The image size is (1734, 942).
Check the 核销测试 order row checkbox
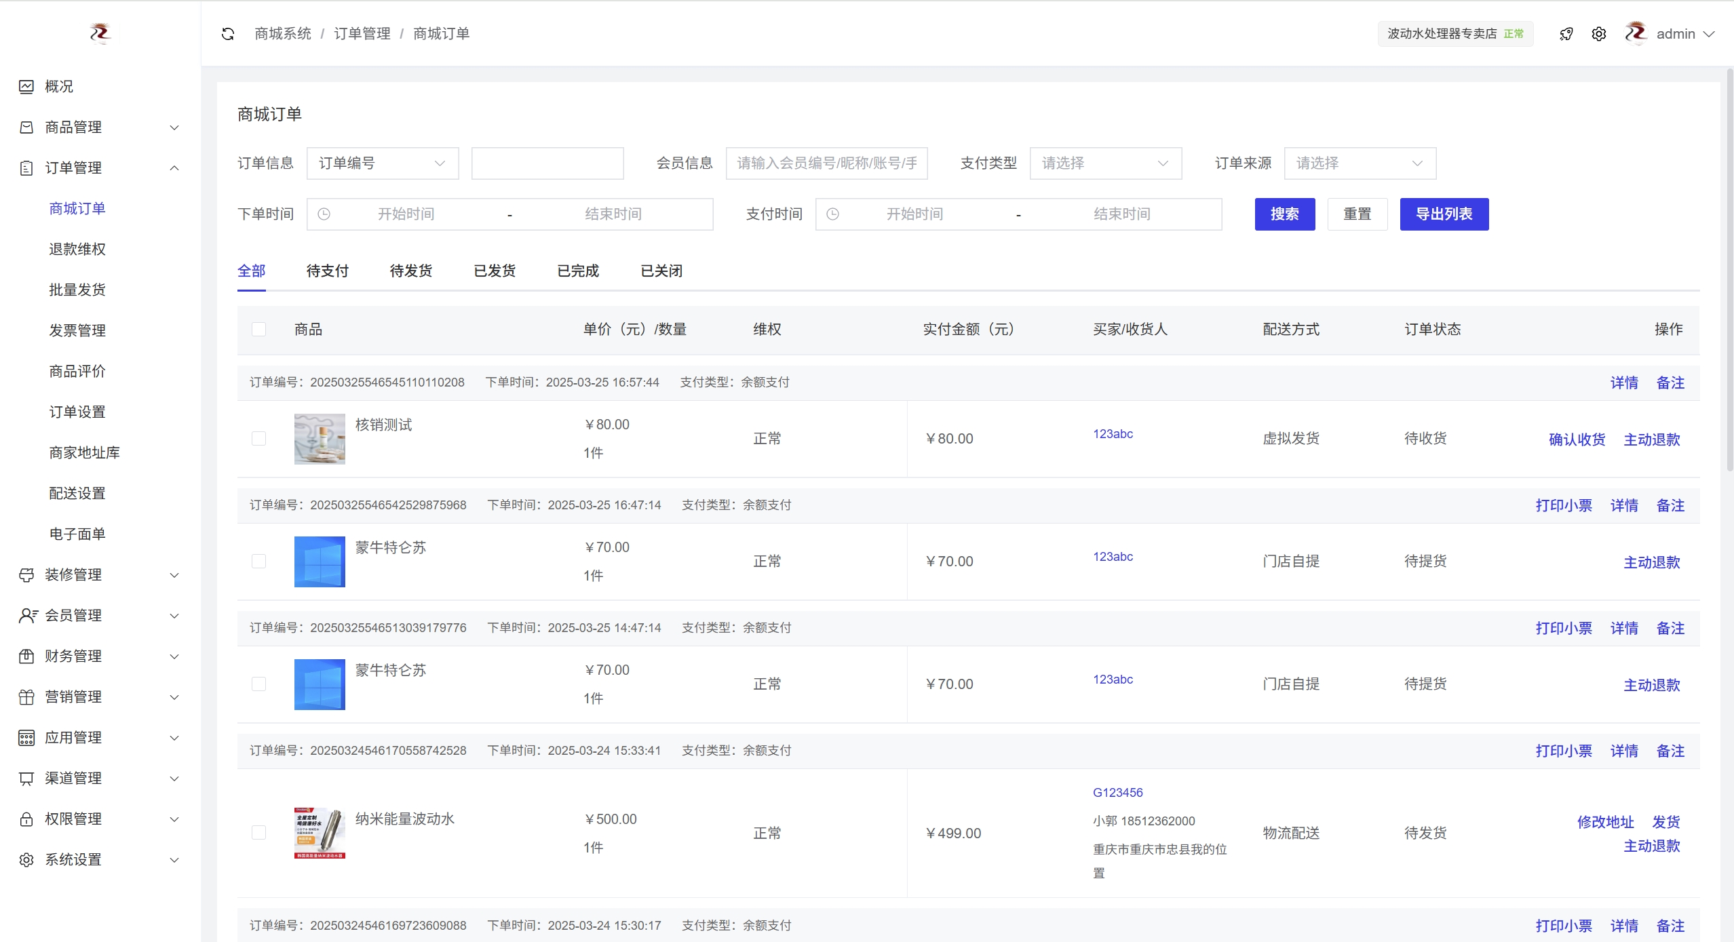(258, 439)
